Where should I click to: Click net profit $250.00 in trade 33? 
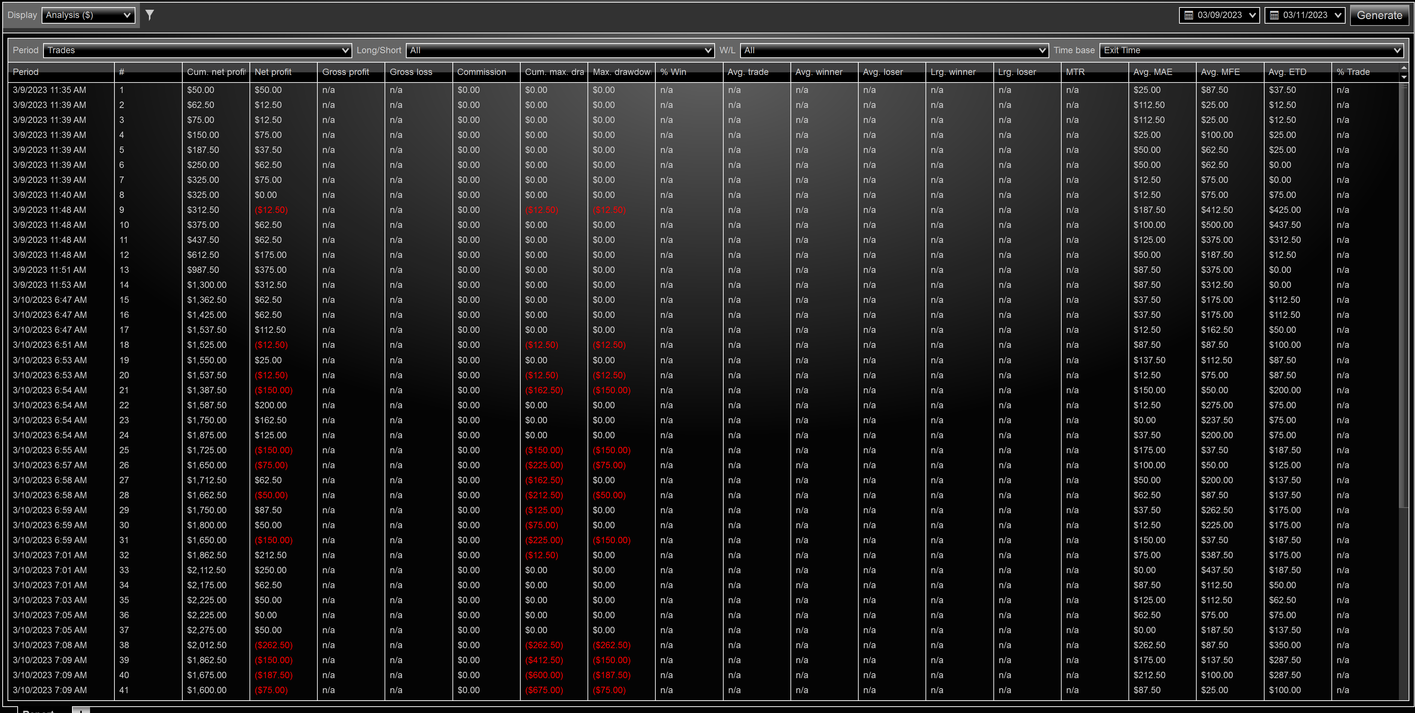[x=270, y=570]
